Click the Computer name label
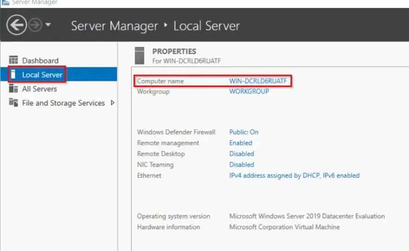This screenshot has height=251, width=409. click(160, 81)
